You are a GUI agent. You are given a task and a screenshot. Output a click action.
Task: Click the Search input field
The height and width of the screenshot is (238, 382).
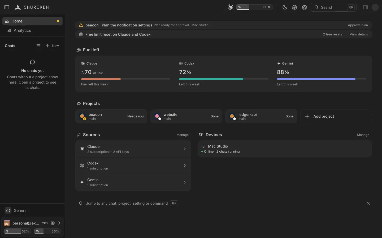click(334, 7)
